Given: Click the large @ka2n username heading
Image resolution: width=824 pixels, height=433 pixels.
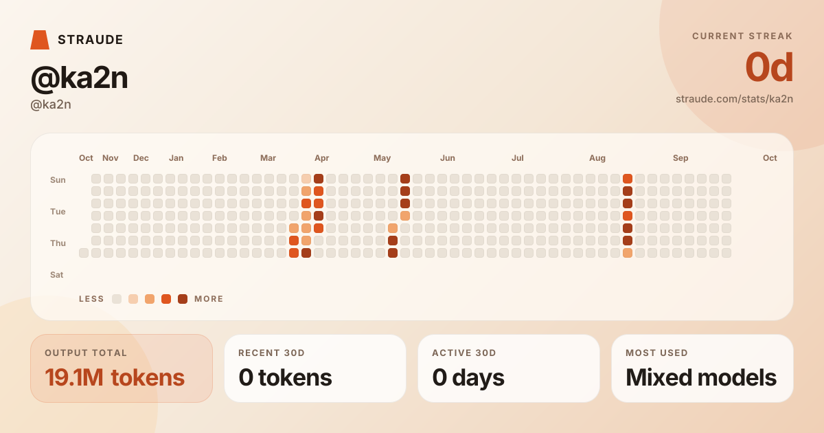Looking at the screenshot, I should pos(79,78).
